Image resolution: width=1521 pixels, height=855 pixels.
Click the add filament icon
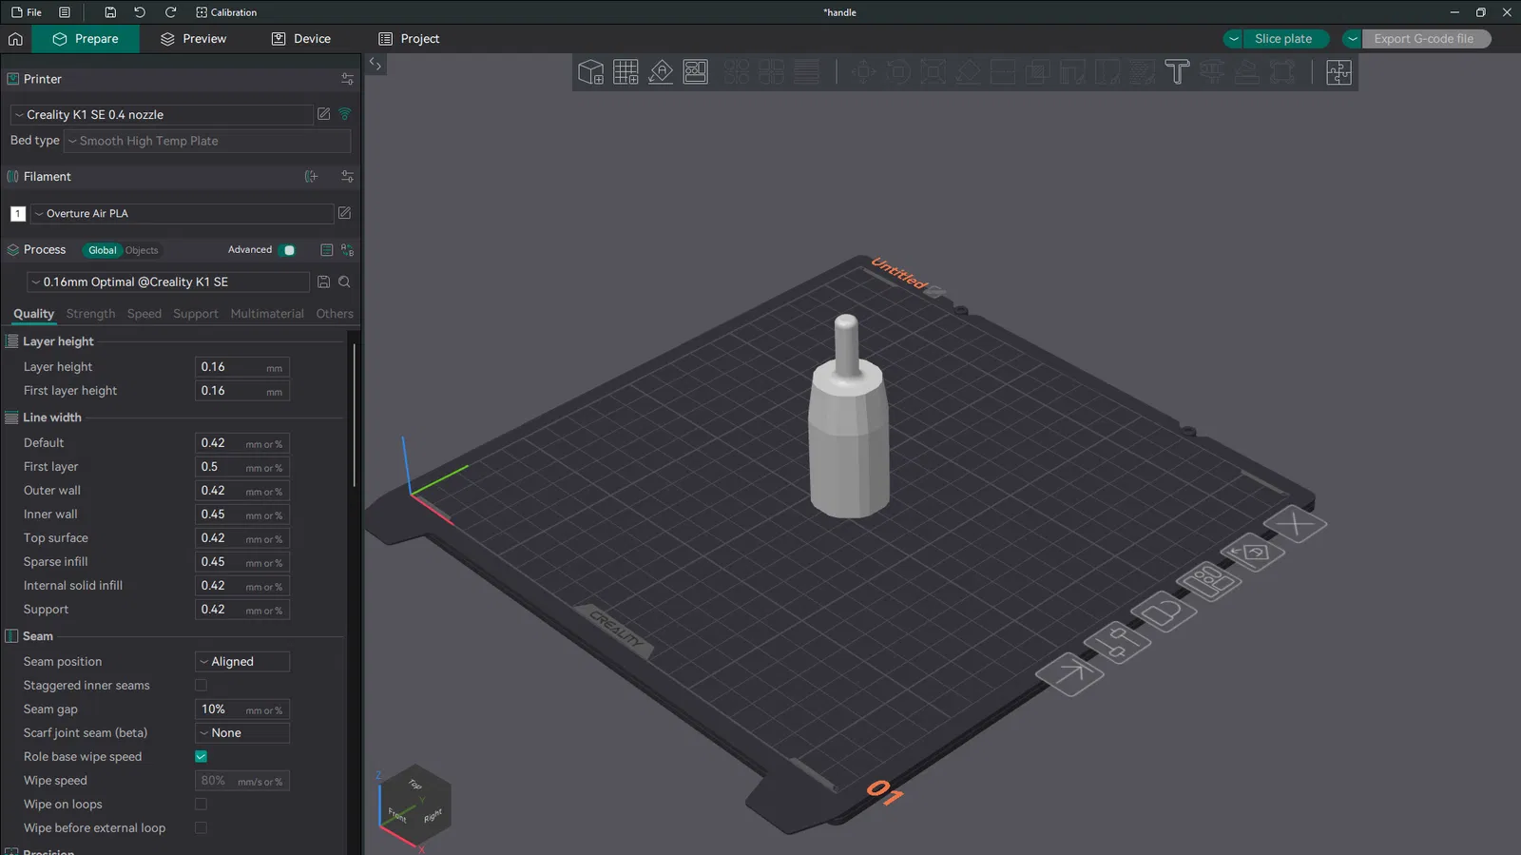[311, 177]
